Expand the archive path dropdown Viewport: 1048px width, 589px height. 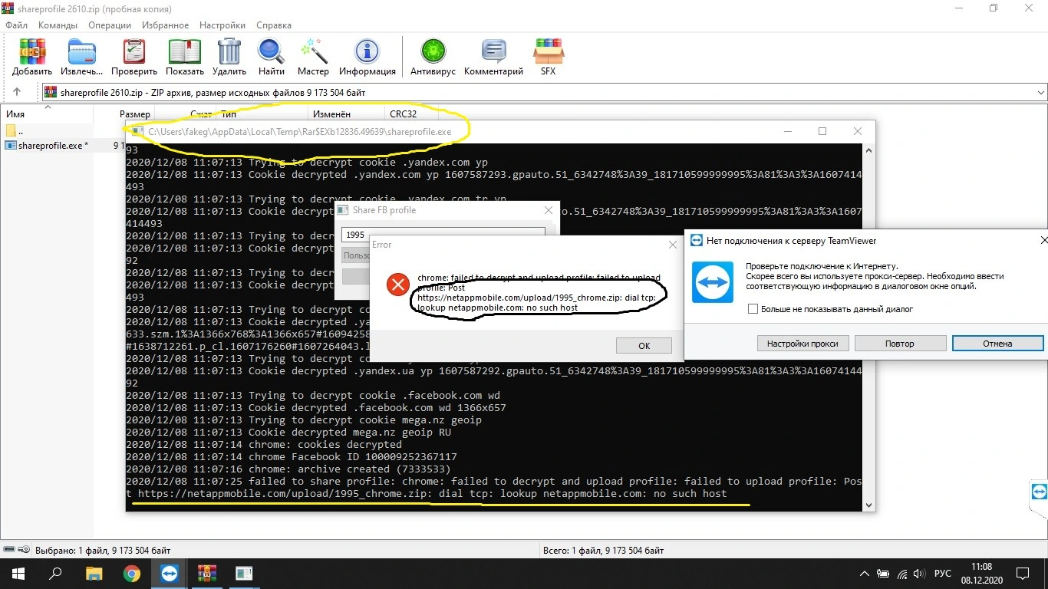pyautogui.click(x=1040, y=93)
